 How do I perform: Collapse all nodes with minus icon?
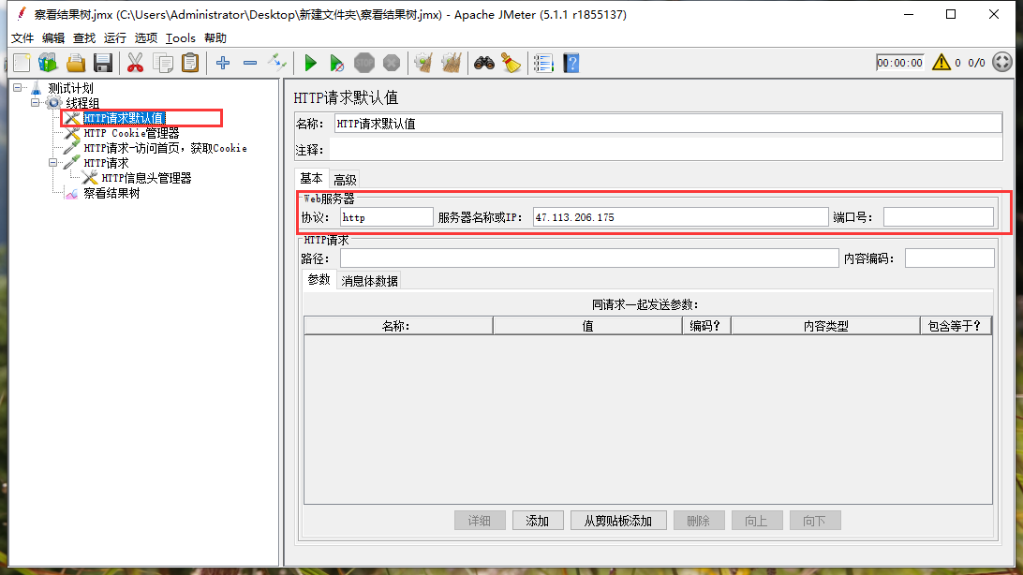pos(250,64)
